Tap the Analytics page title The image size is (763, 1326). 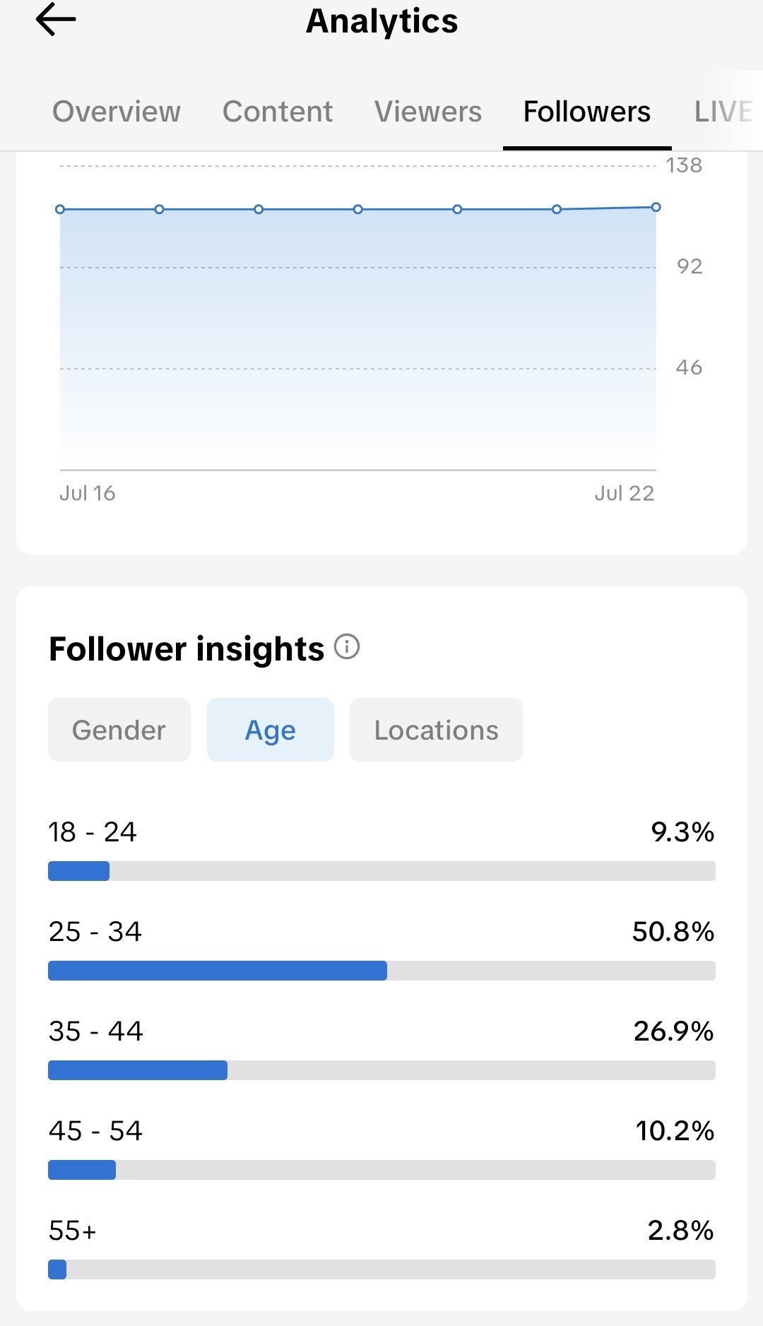[381, 21]
